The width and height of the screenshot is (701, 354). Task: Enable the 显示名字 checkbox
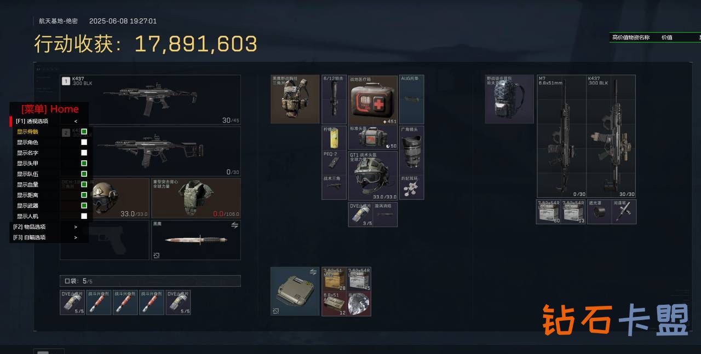coord(84,153)
